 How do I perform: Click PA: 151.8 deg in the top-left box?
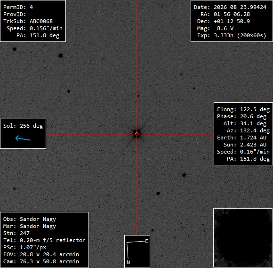click(x=38, y=35)
